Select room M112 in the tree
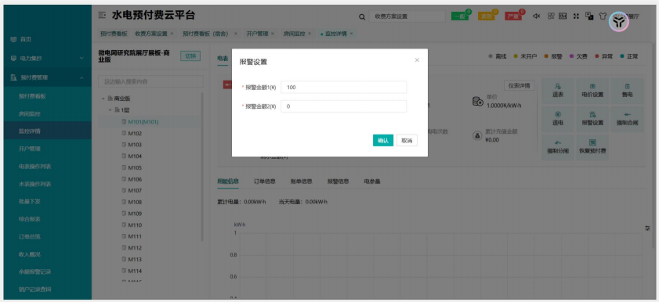 click(135, 248)
